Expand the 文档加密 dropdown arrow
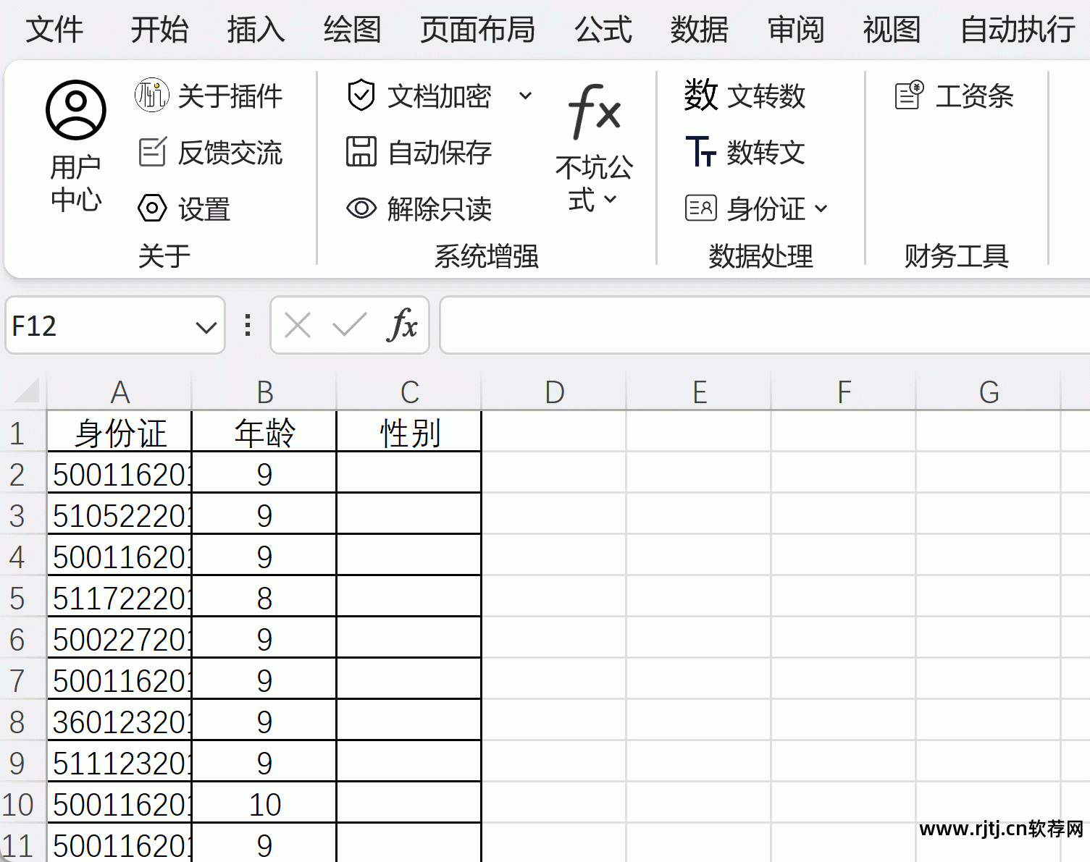Screen dimensions: 1090x862 click(526, 96)
